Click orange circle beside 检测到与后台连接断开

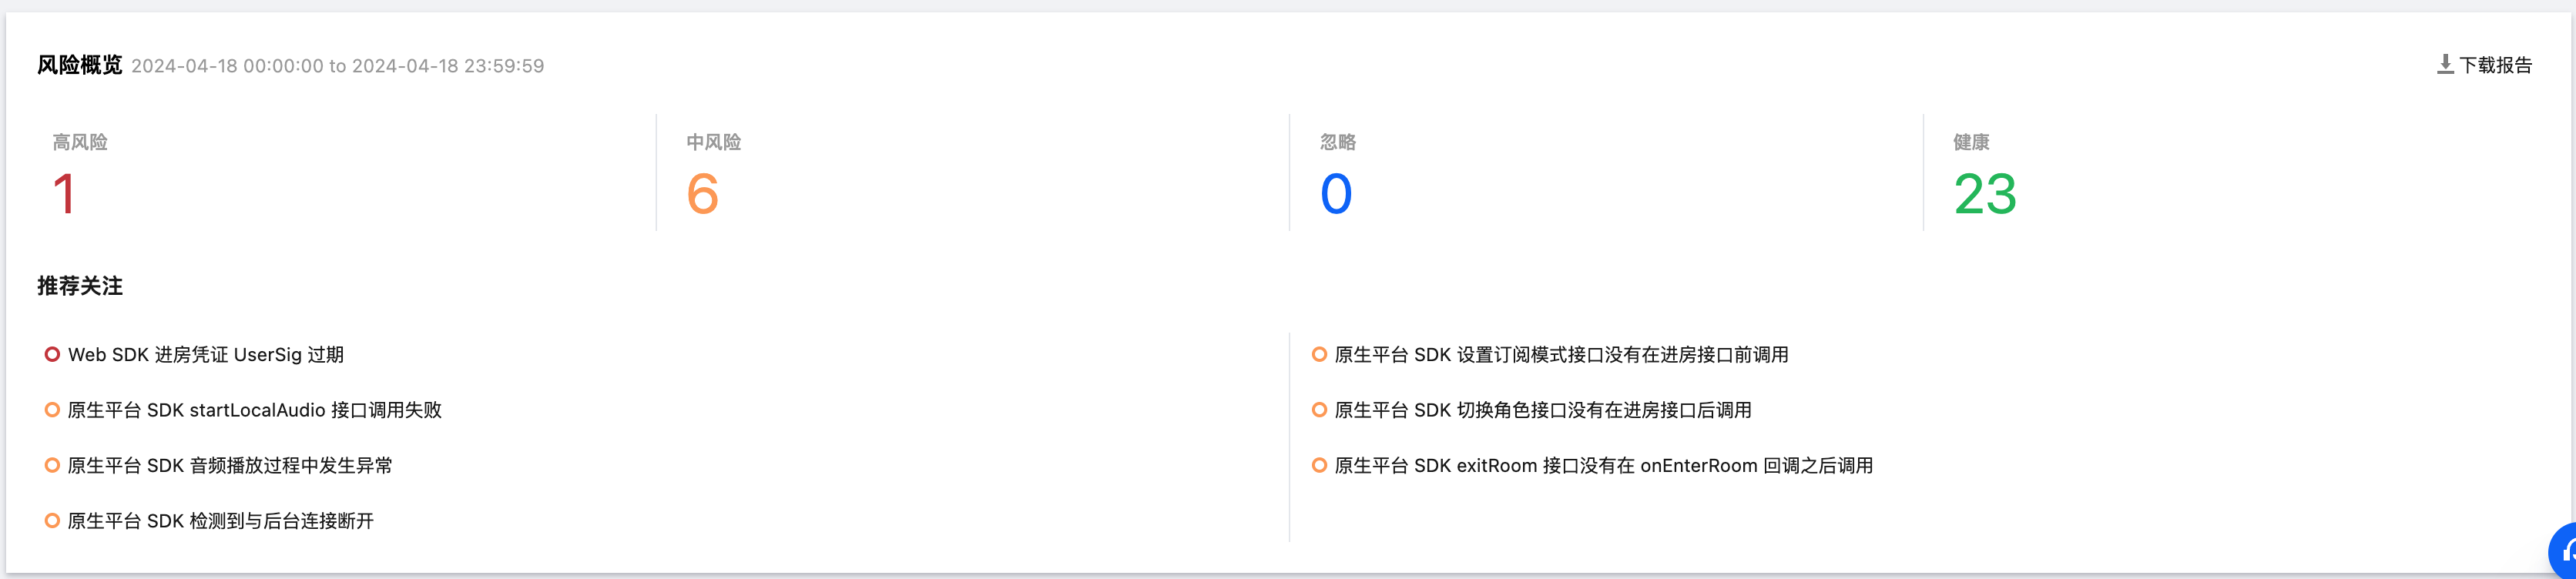(x=52, y=521)
